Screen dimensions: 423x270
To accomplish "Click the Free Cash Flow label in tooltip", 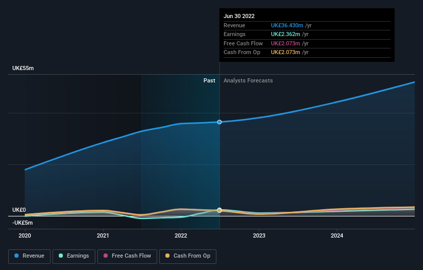I will coord(243,43).
